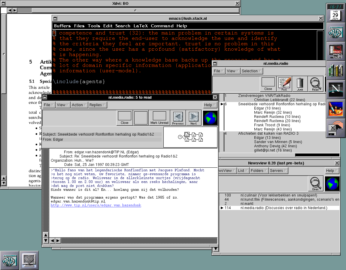346x270 pixels.
Task: Open the Command menu in emacs
Action: point(162,26)
